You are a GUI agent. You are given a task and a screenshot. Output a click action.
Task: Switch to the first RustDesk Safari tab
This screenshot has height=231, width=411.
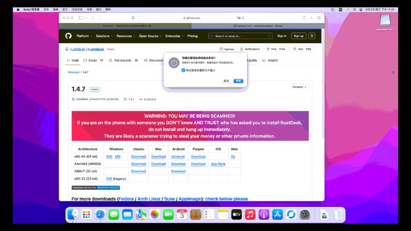click(x=125, y=26)
